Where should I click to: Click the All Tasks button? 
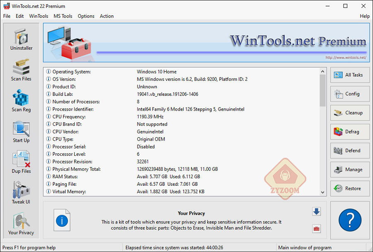350,75
